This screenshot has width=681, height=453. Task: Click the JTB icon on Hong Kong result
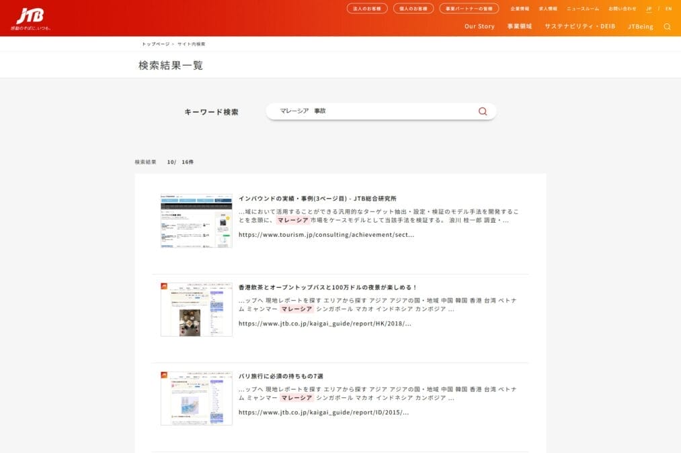[164, 286]
